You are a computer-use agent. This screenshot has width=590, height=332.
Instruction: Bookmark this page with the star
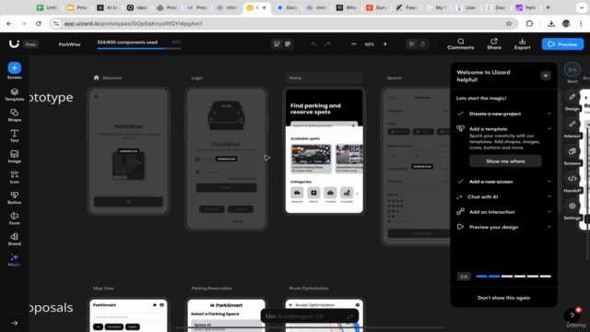(509, 23)
